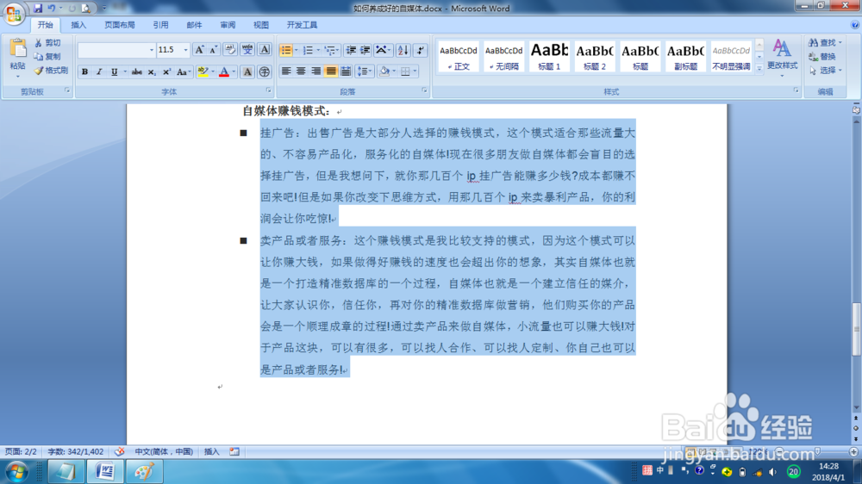Apply character border icon
The width and height of the screenshot is (862, 484).
click(x=265, y=50)
